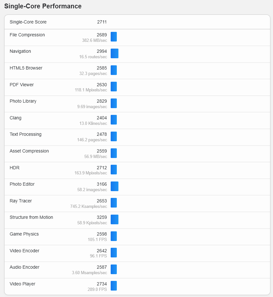
Task: Select the Ray Tracer score 2653
Action: pos(102,201)
